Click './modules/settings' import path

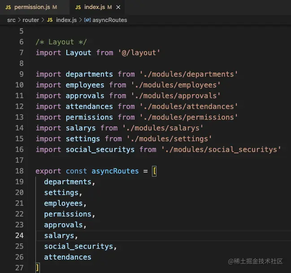(x=169, y=139)
